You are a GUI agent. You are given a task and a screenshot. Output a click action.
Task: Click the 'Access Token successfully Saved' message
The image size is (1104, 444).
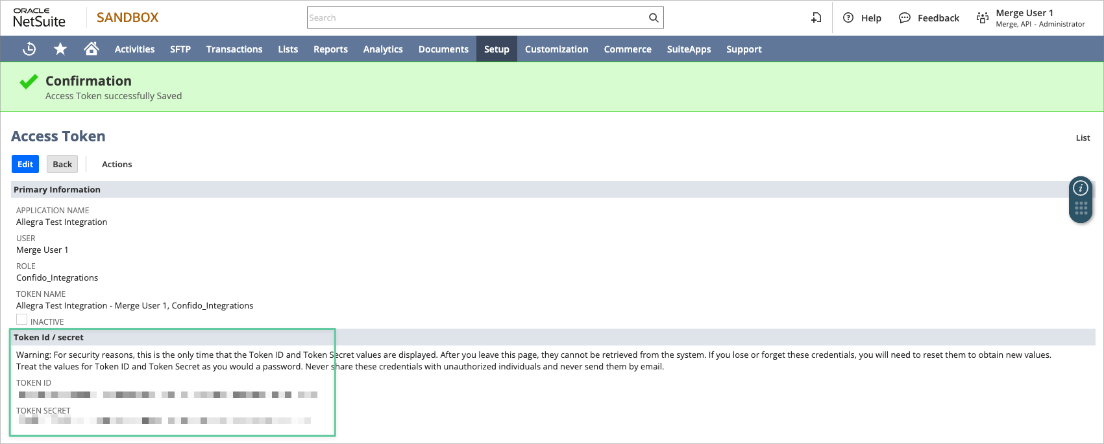click(114, 96)
